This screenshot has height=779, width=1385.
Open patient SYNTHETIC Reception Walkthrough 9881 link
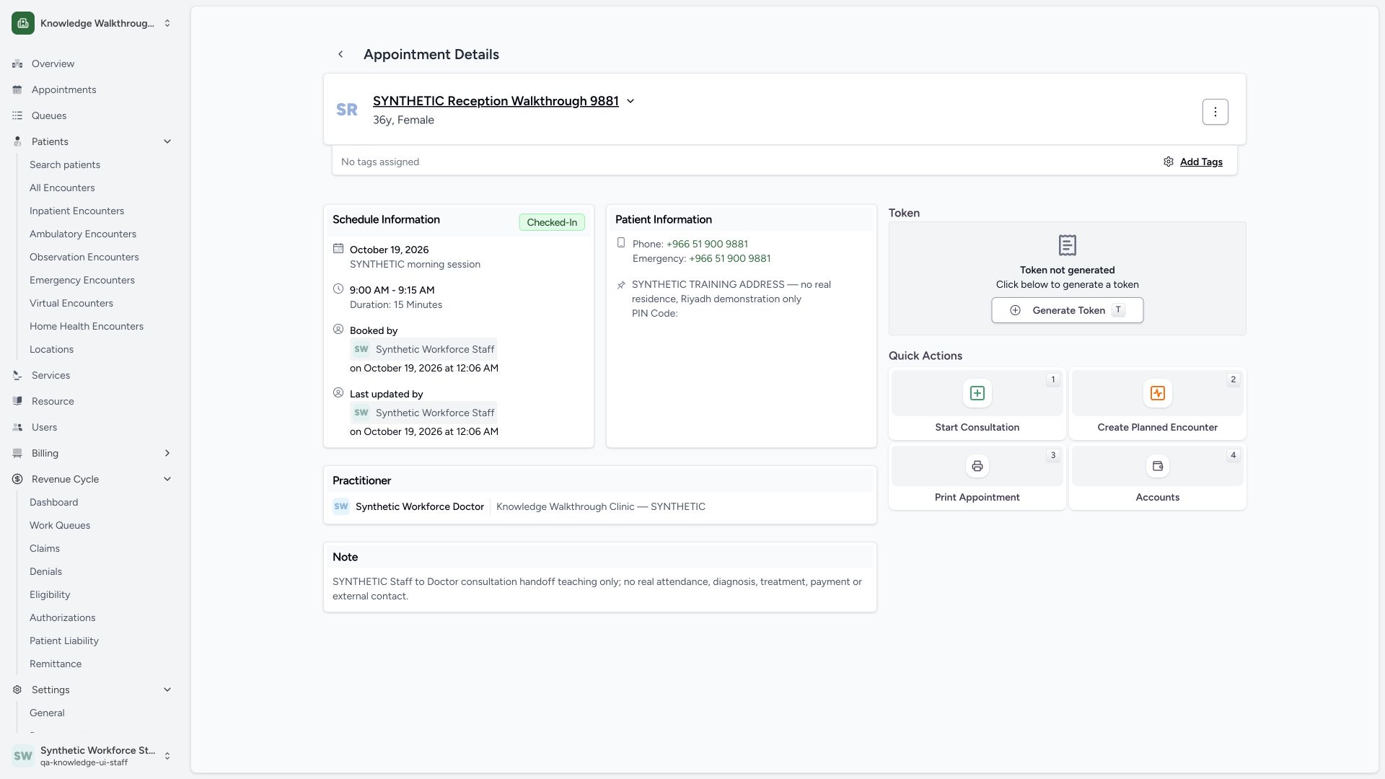(496, 101)
